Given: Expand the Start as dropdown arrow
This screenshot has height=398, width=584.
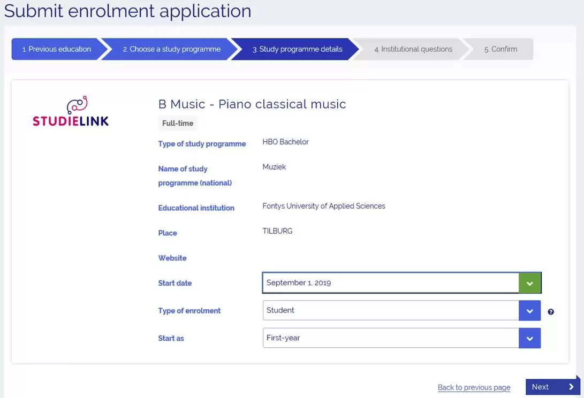Looking at the screenshot, I should 529,338.
